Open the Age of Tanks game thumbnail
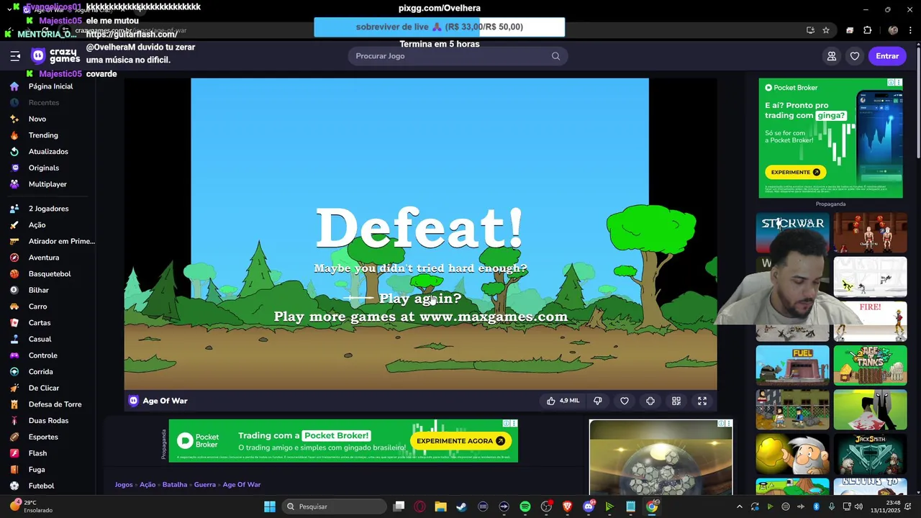 tap(870, 365)
